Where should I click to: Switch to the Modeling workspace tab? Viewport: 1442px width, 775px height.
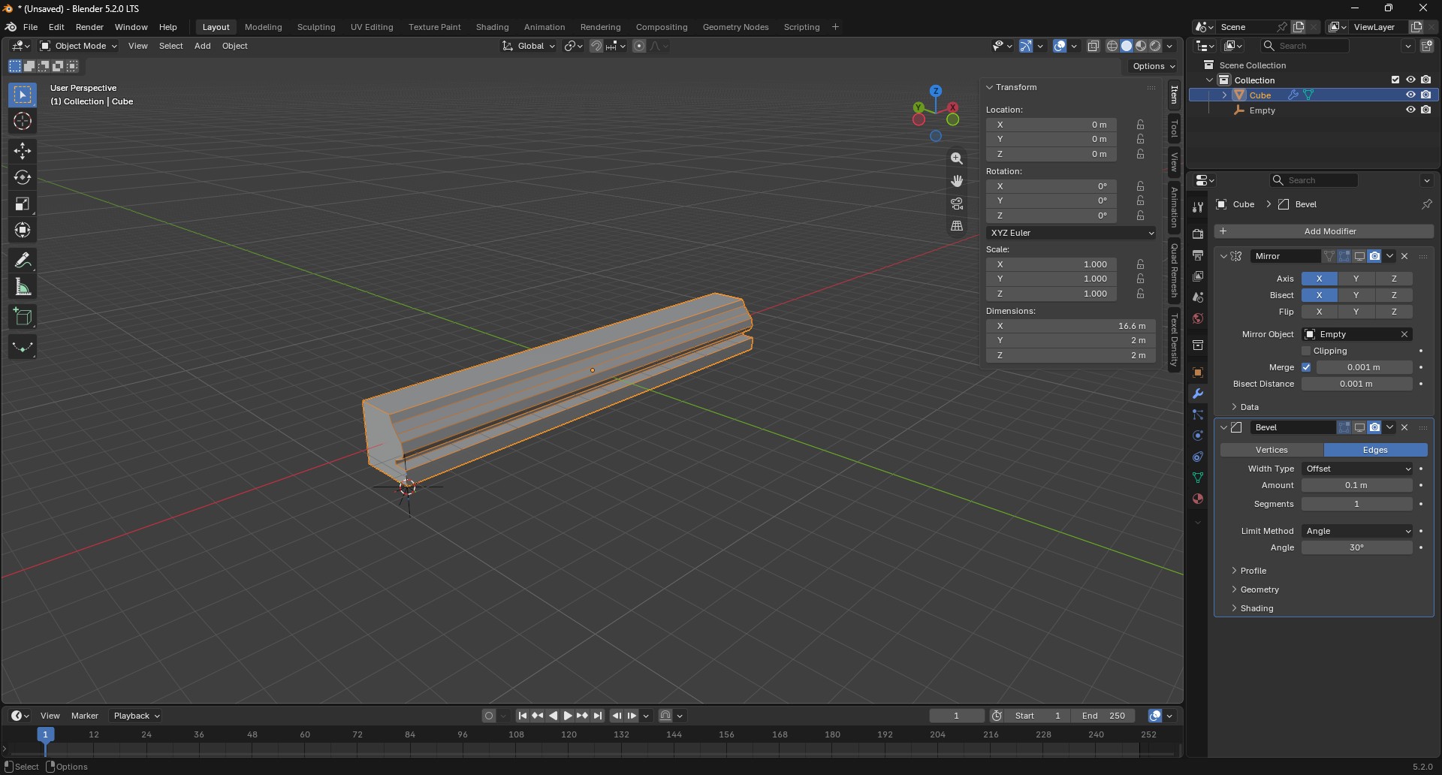264,27
